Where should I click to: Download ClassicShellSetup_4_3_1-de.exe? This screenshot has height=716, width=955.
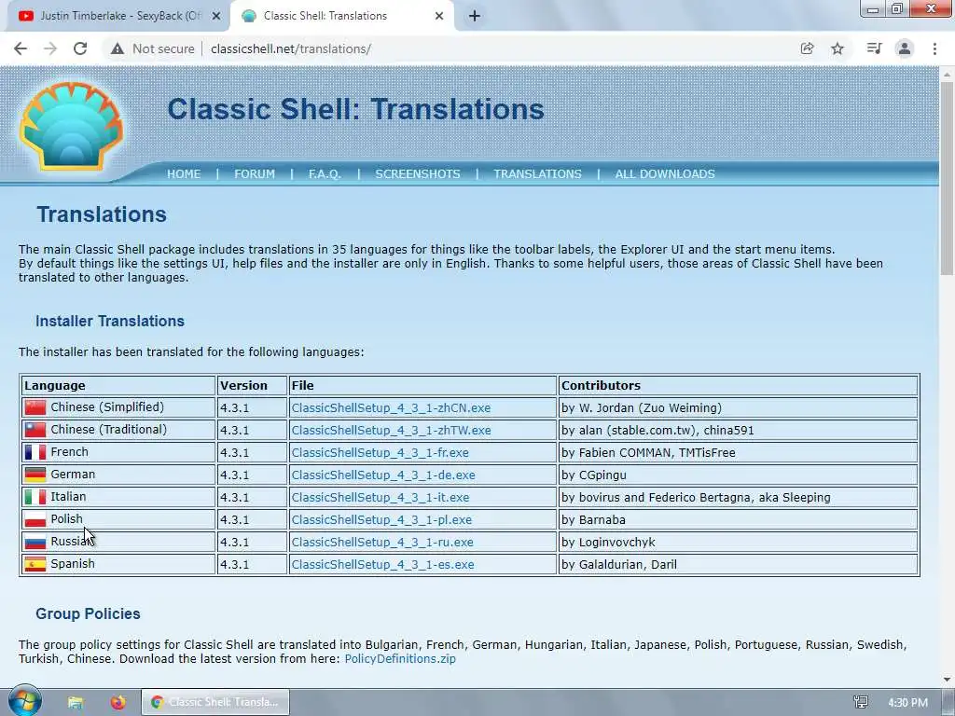click(383, 475)
